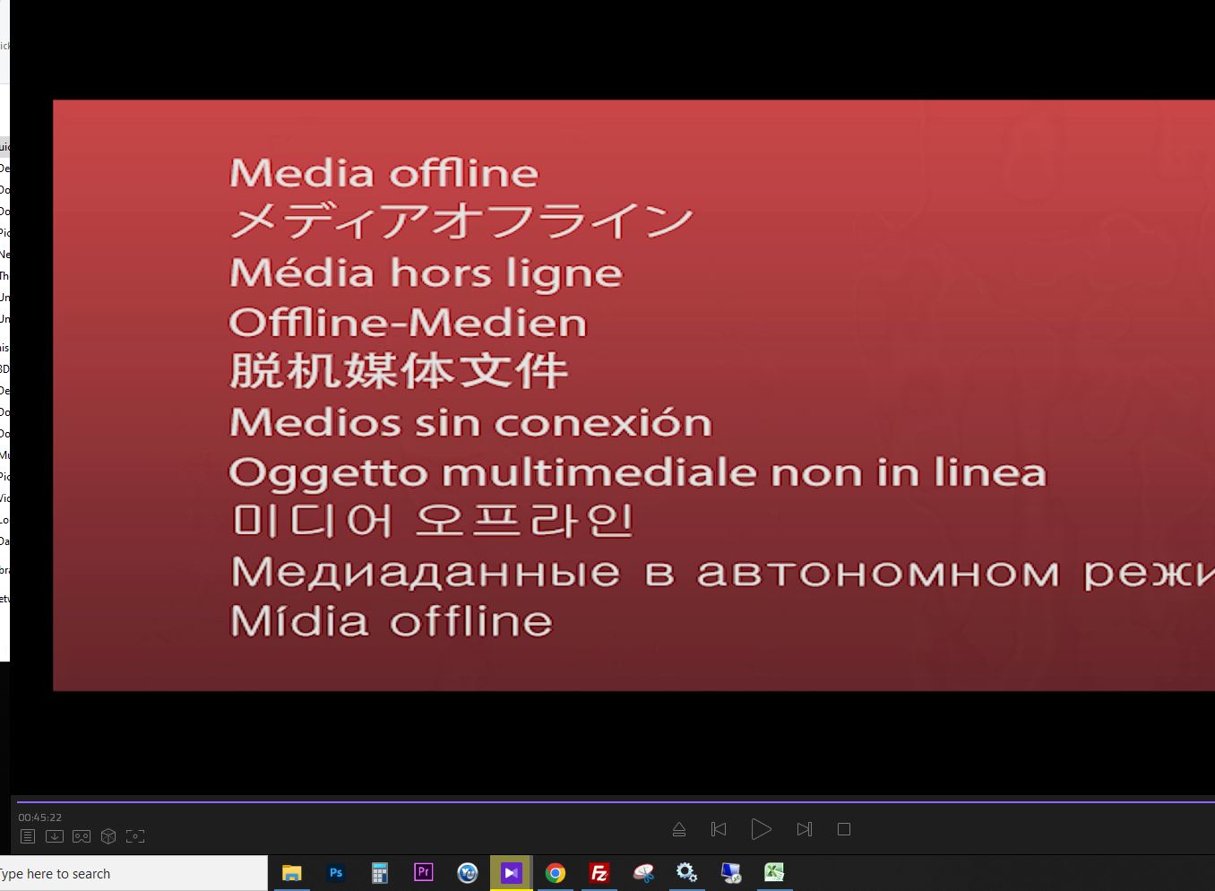1215x891 pixels.
Task: Click the 00:45:22 time display
Action: tap(40, 817)
